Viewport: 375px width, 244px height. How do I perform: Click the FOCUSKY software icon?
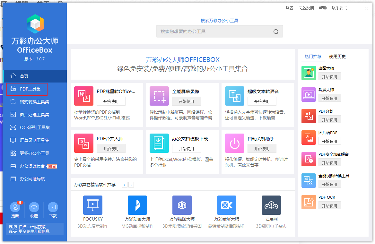point(93,205)
